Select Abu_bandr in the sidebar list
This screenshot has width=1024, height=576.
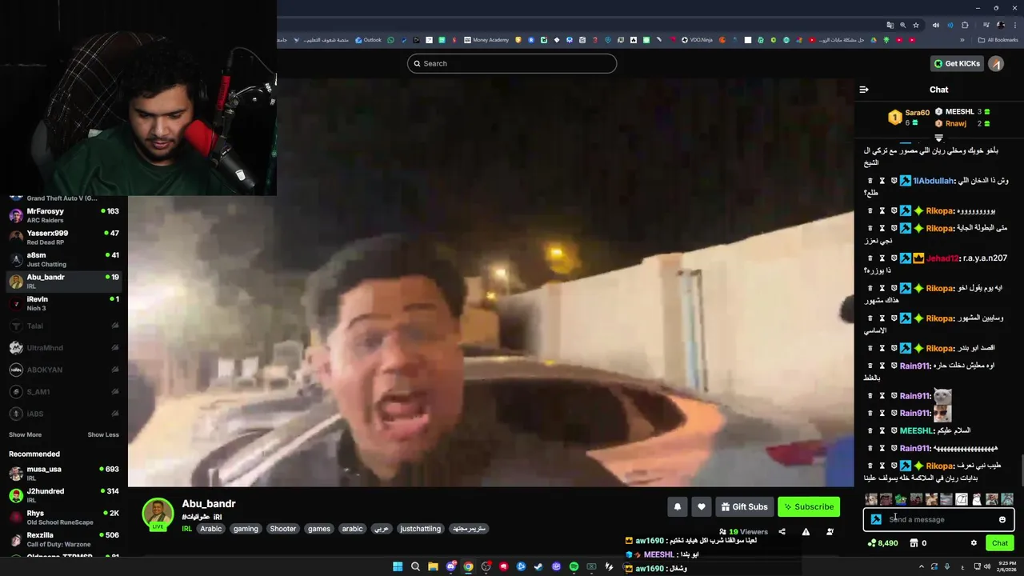[x=64, y=281]
